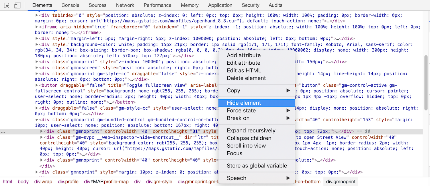Select div.gm-style breadcrumb
430x186 pixels.
pyautogui.click(x=159, y=182)
